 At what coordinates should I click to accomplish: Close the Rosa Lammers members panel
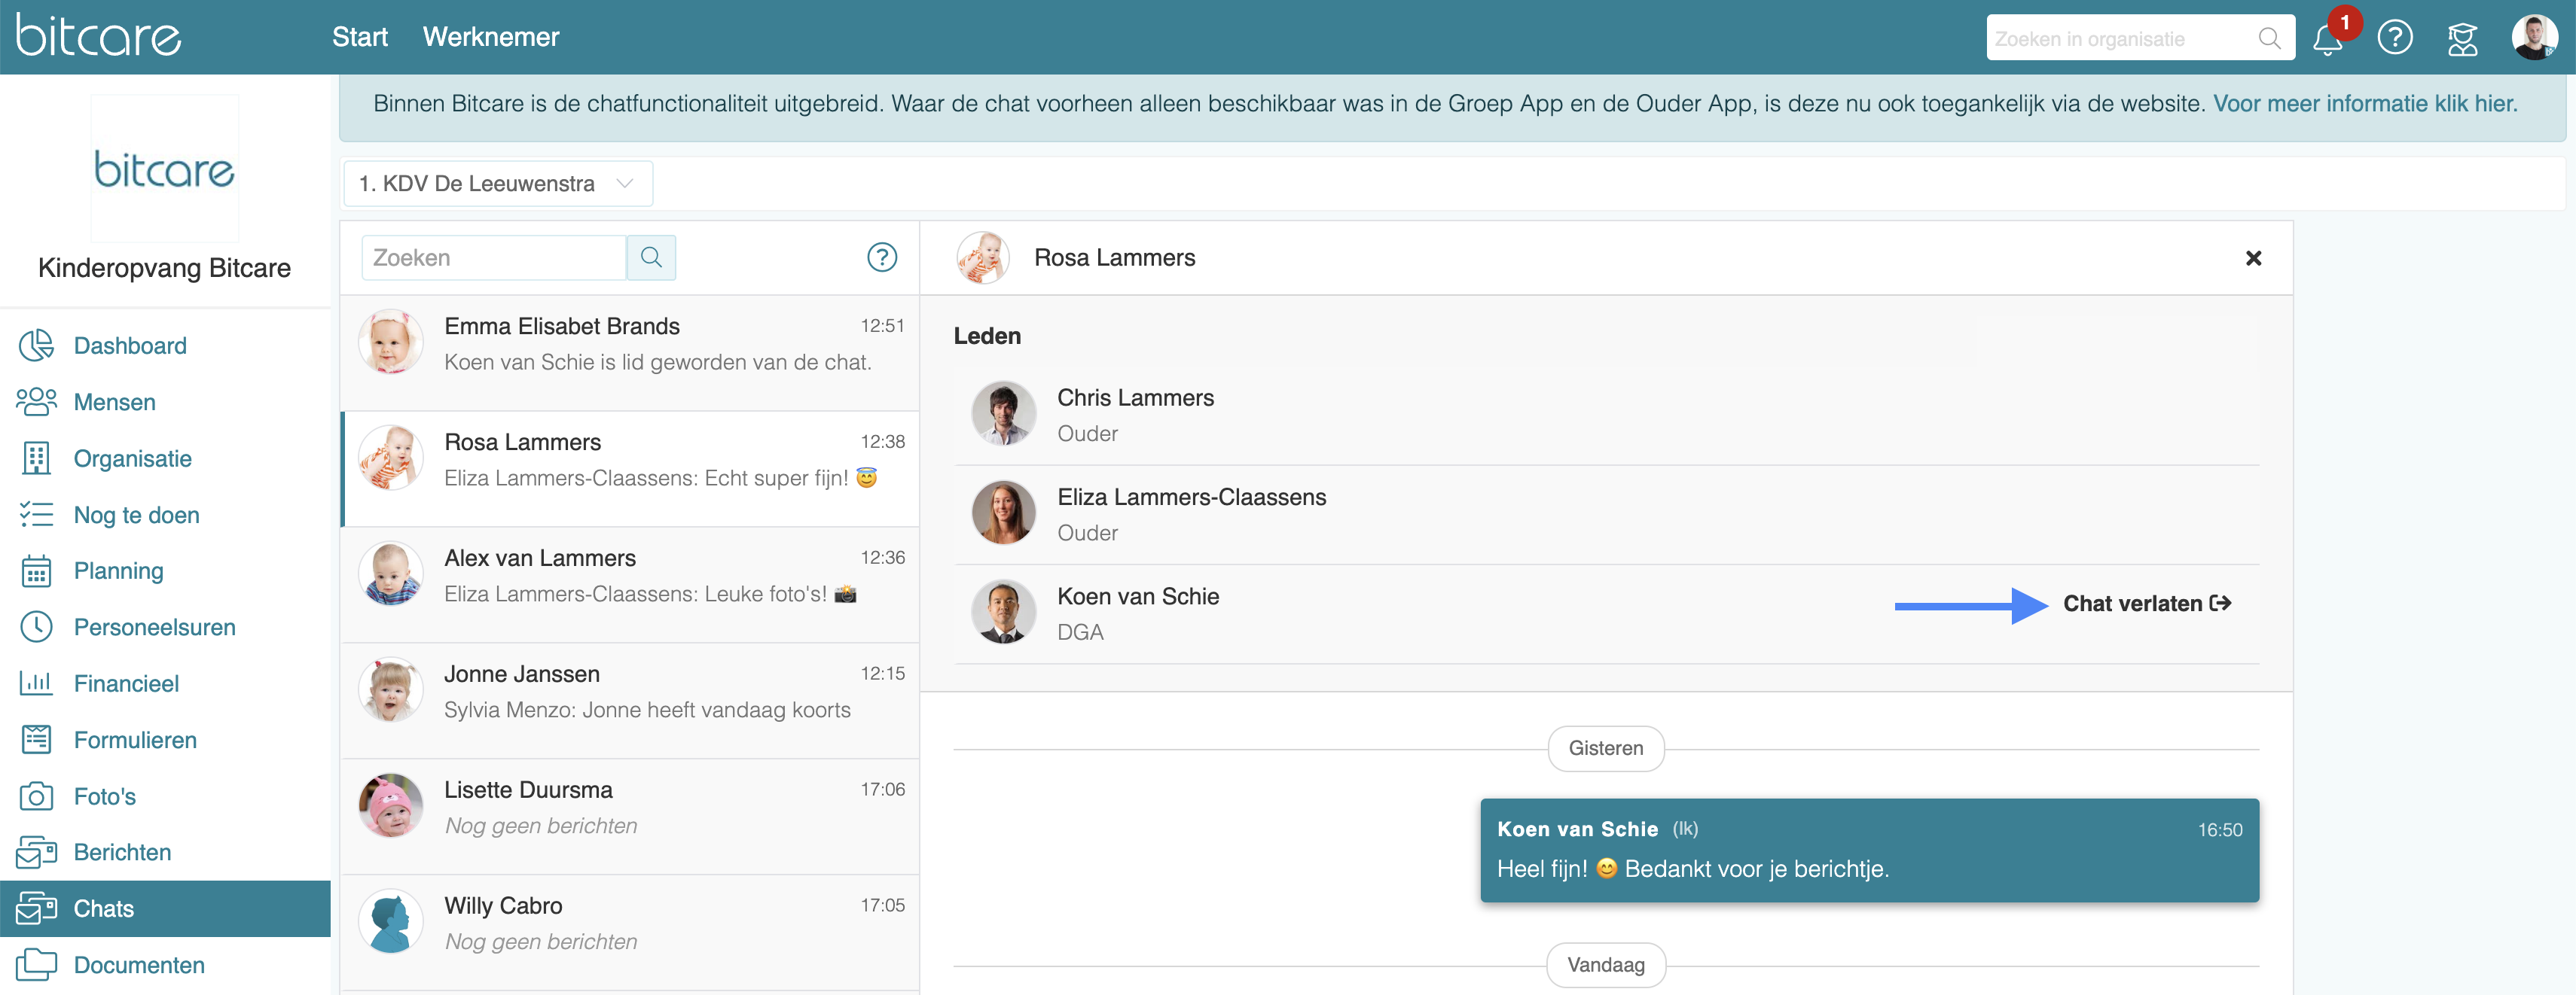(2252, 259)
